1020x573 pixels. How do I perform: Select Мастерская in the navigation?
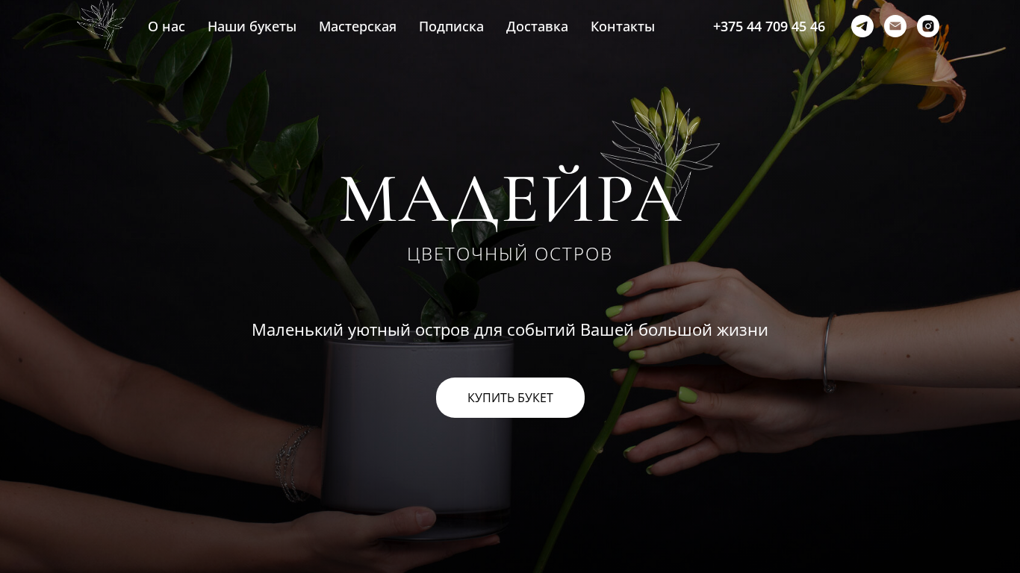(x=358, y=27)
